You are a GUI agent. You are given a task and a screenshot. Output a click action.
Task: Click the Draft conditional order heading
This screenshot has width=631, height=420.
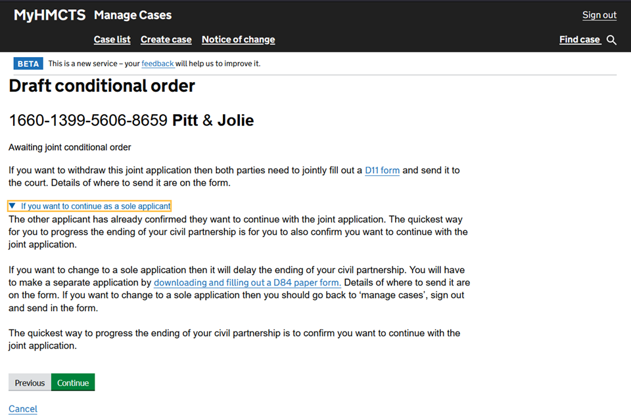pos(102,86)
